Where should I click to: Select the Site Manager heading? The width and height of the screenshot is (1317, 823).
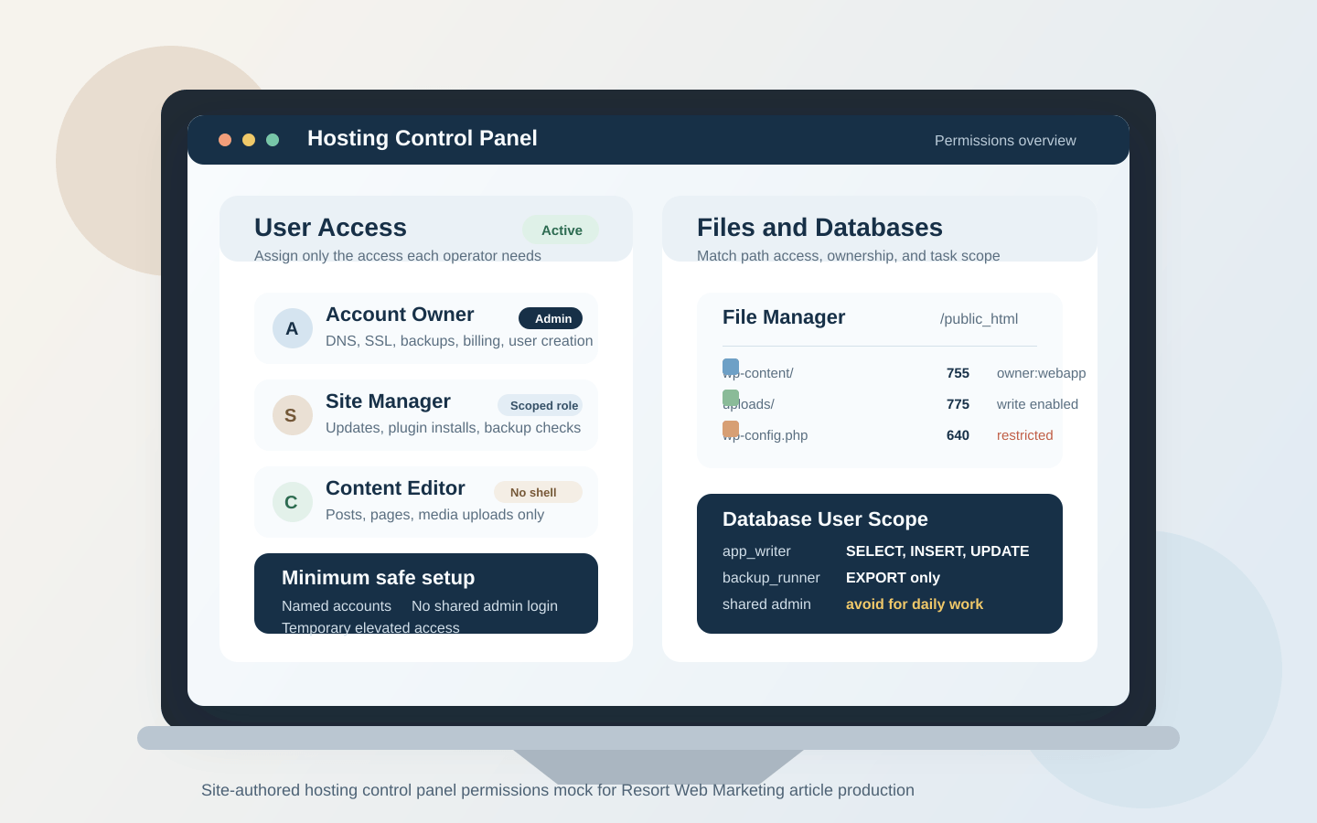click(x=388, y=401)
